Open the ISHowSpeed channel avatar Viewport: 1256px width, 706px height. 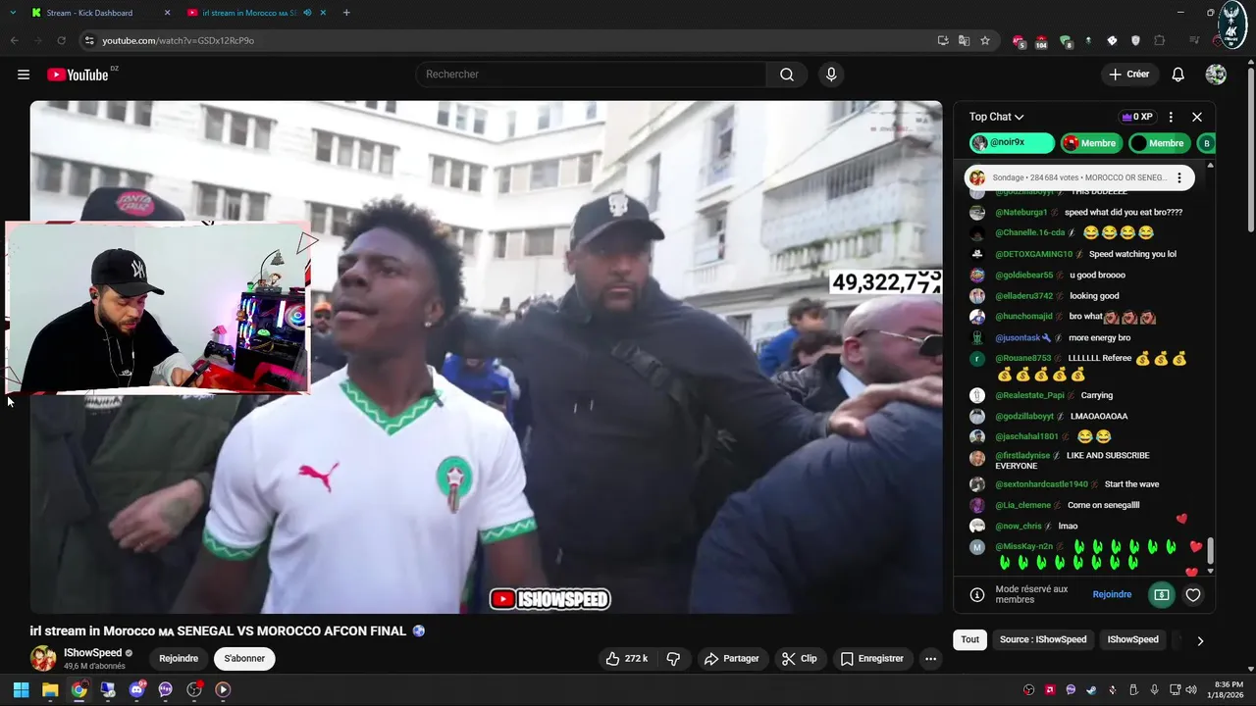click(x=43, y=658)
